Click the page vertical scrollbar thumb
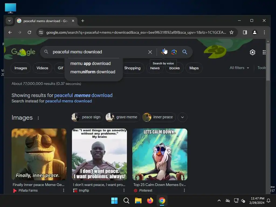 coord(268,62)
